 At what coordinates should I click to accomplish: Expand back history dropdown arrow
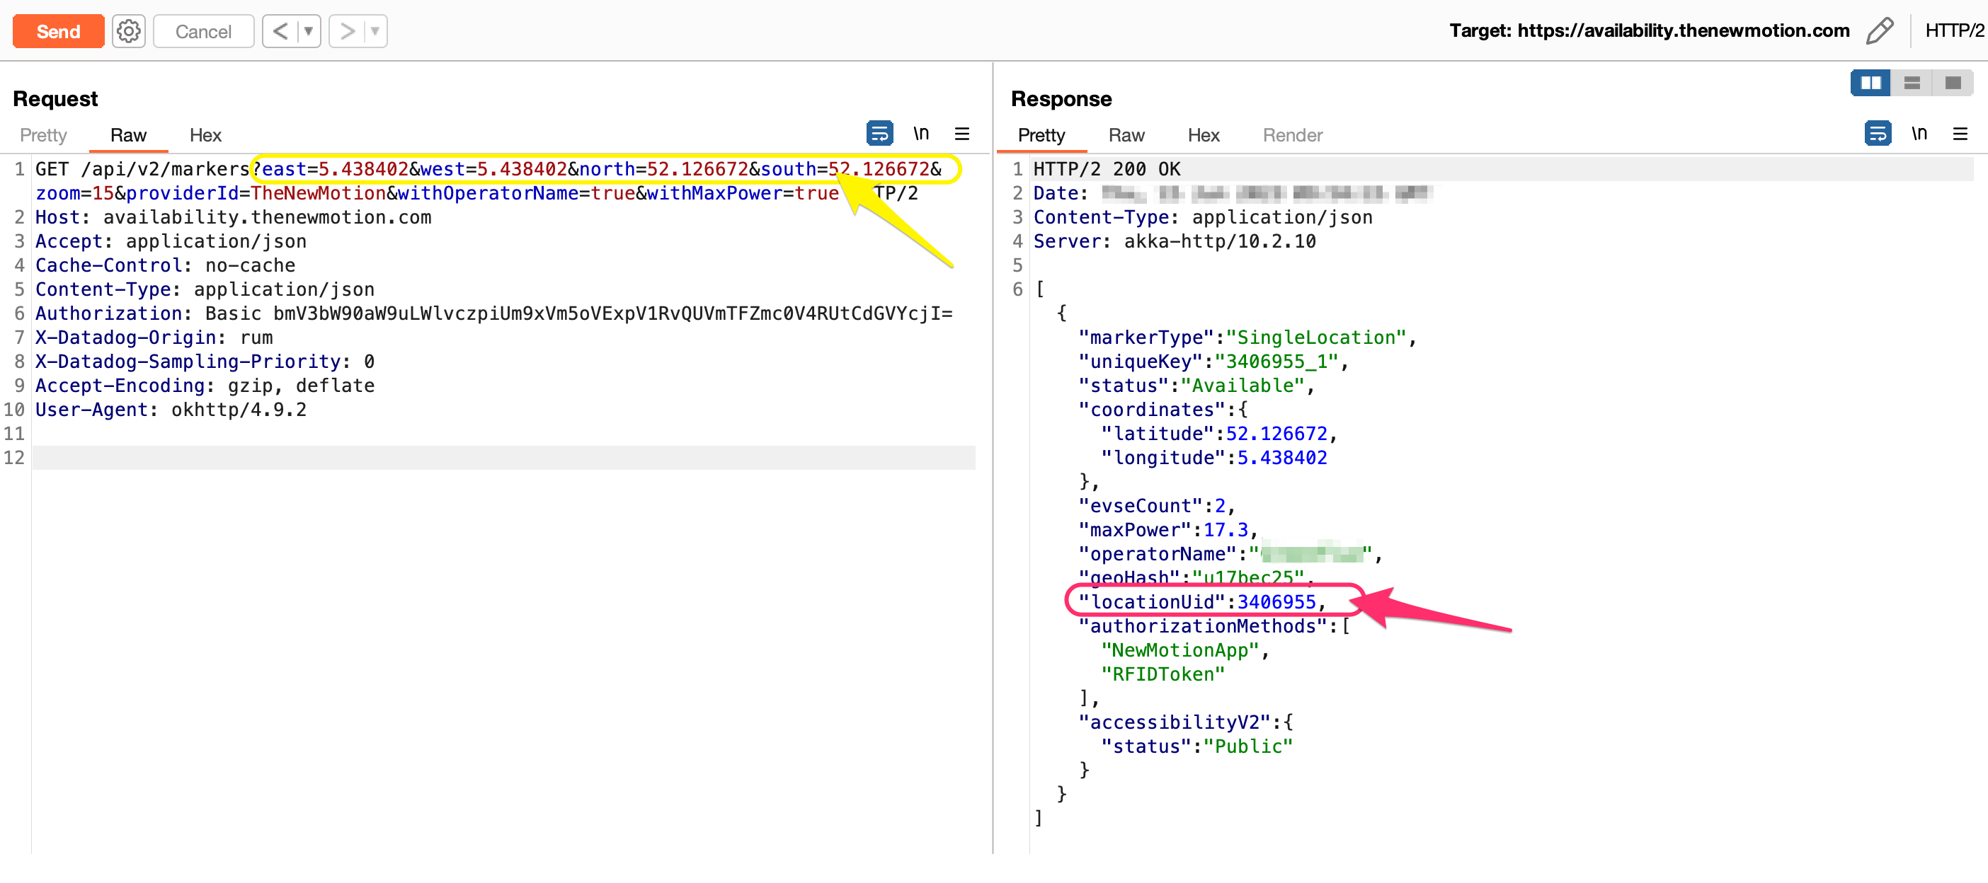pyautogui.click(x=308, y=31)
